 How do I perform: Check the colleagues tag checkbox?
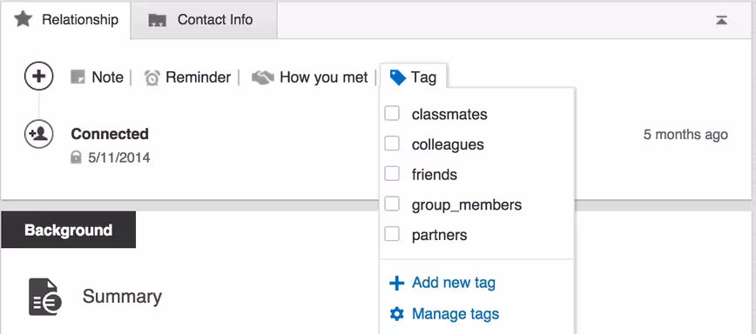[x=392, y=144]
